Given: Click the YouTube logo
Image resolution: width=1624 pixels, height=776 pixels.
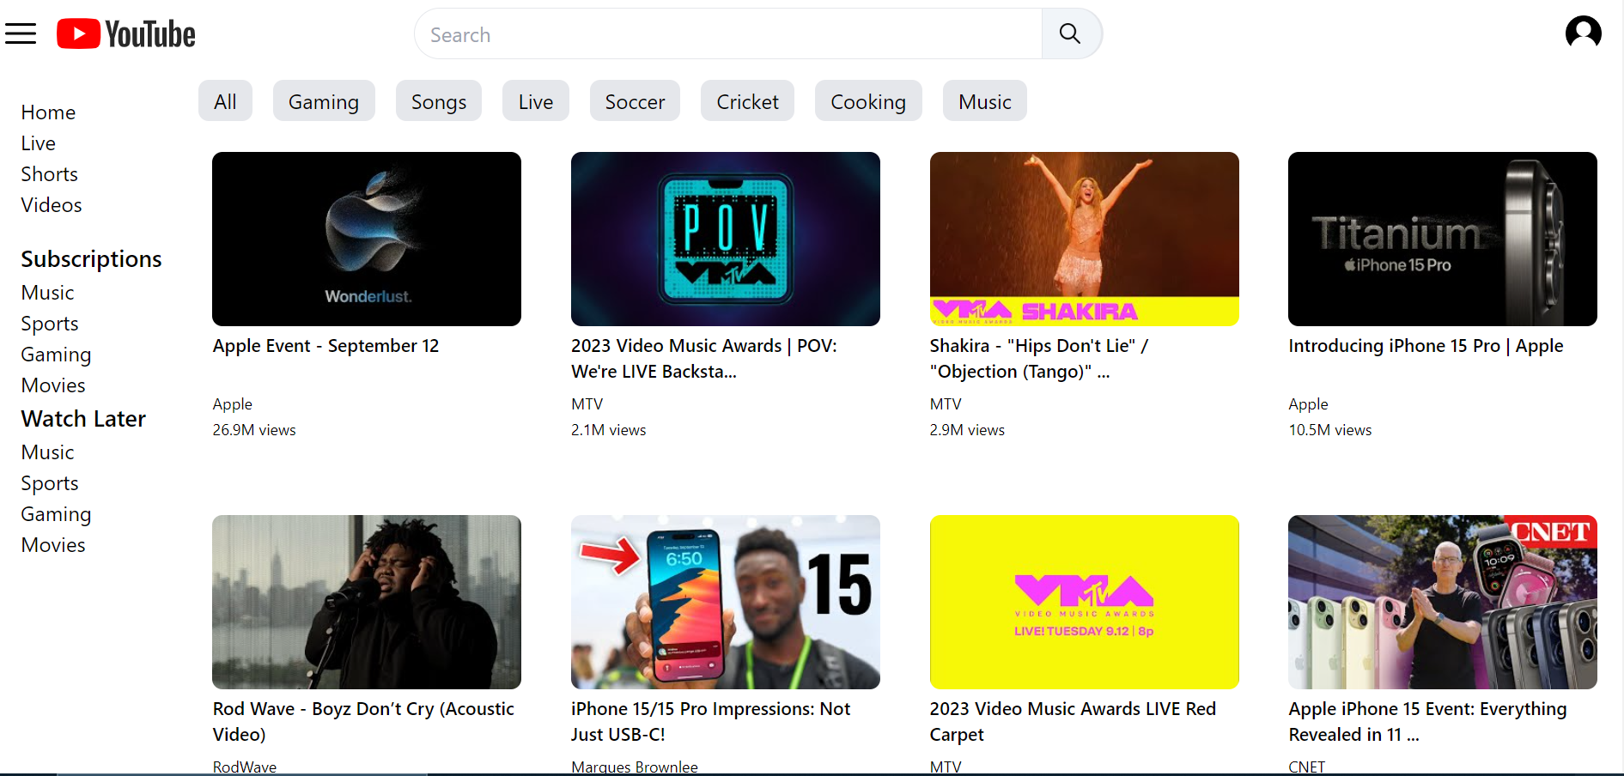Looking at the screenshot, I should point(126,34).
